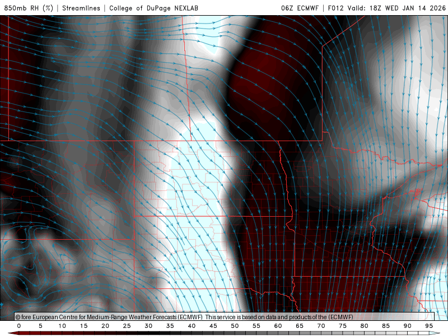Click the "60" label on the color scale
448x336 pixels.
tap(278, 326)
